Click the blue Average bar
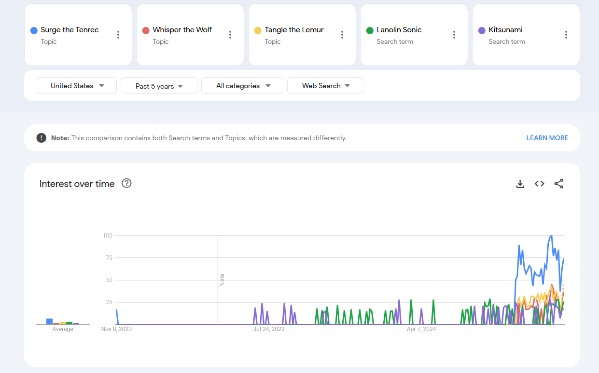The image size is (599, 373). coord(49,321)
